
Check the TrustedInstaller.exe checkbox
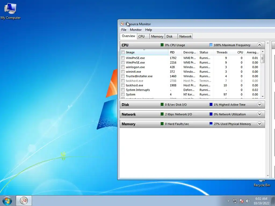click(x=123, y=76)
